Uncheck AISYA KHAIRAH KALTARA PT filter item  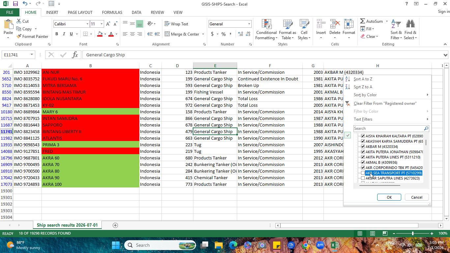click(x=363, y=136)
